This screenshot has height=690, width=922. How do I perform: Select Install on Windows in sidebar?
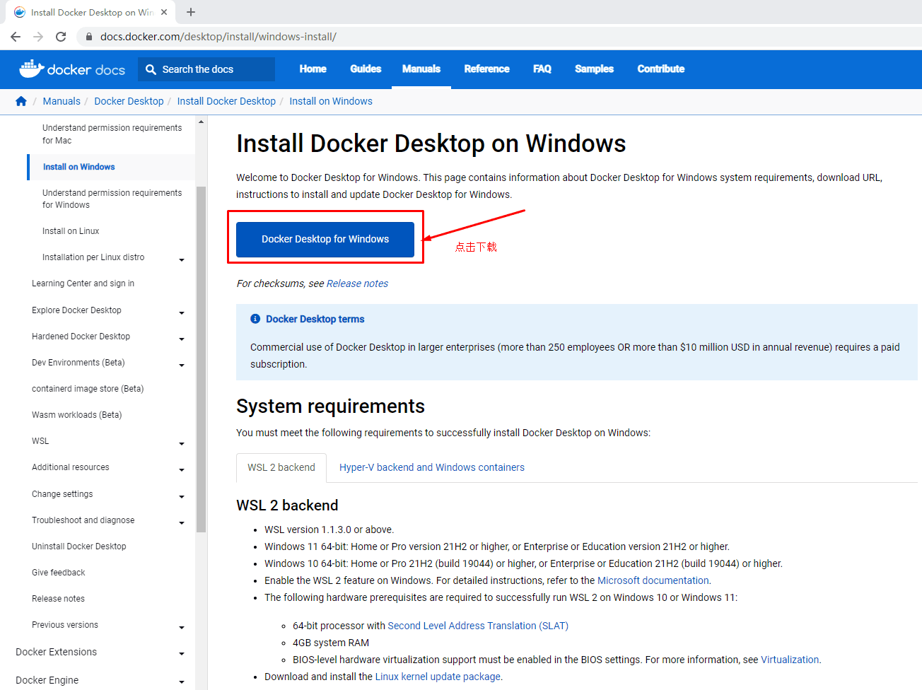pos(78,167)
